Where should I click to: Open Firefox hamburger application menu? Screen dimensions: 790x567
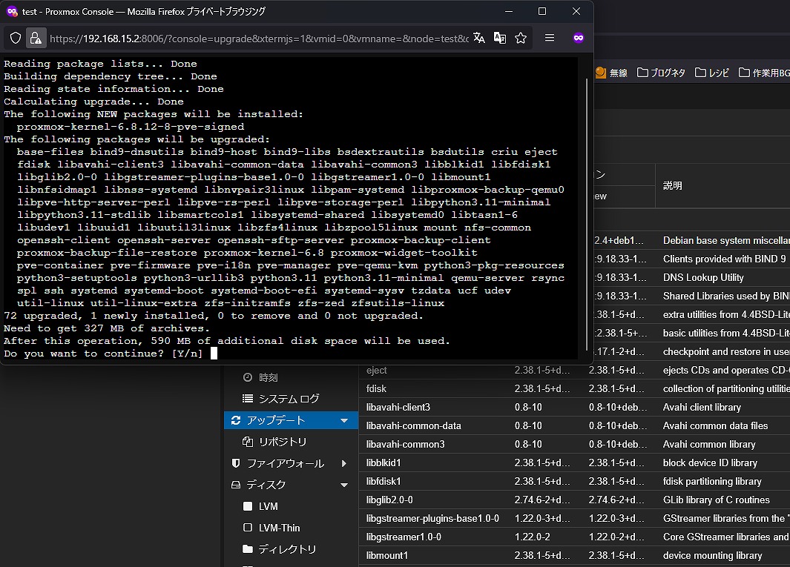click(x=550, y=38)
